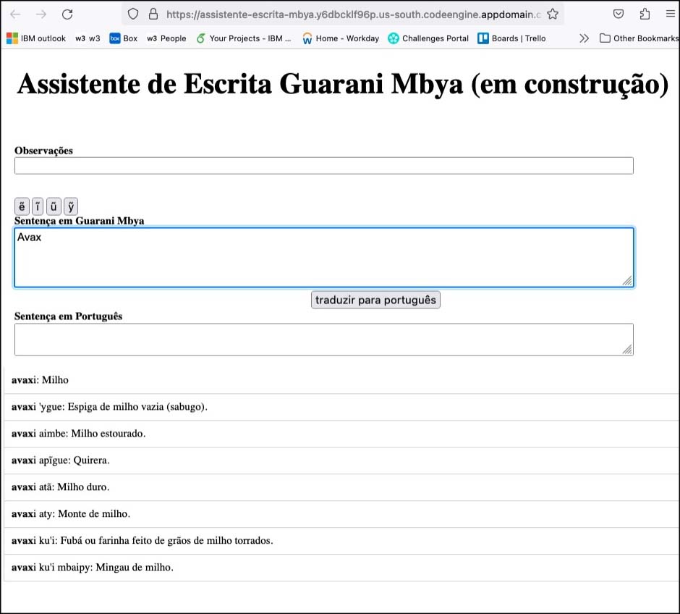This screenshot has width=680, height=614.
Task: Select suggestion "avaxi 'ygue"
Action: (341, 407)
